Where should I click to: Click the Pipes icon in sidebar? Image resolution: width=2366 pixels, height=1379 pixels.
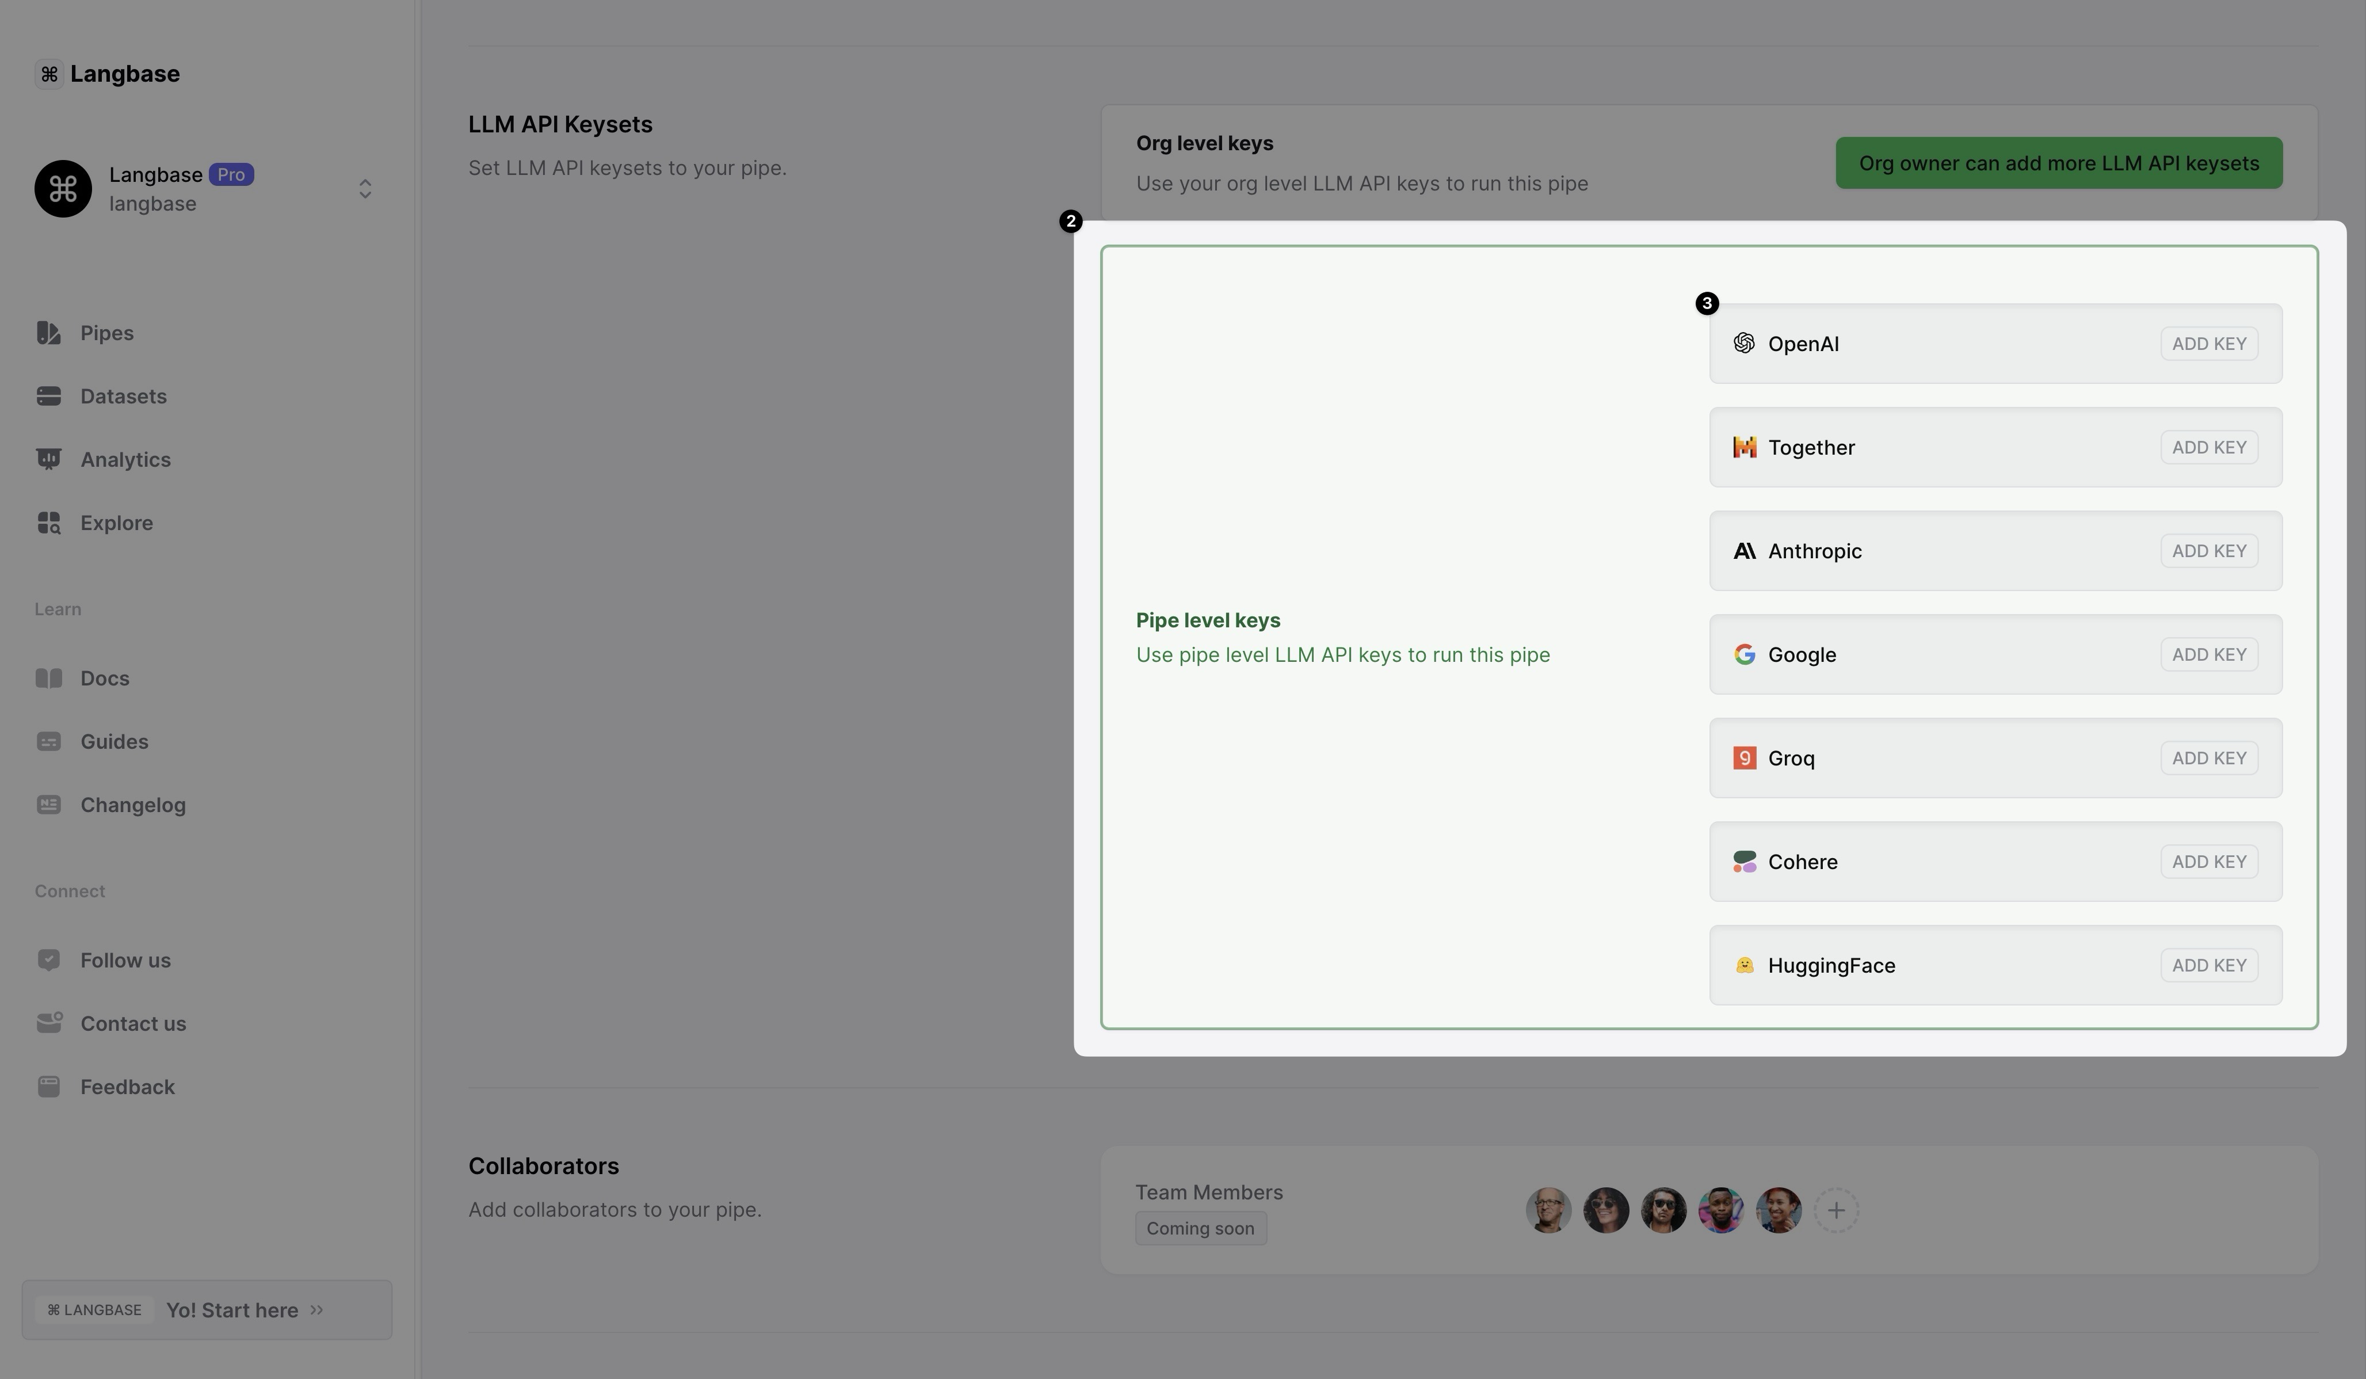(x=49, y=333)
